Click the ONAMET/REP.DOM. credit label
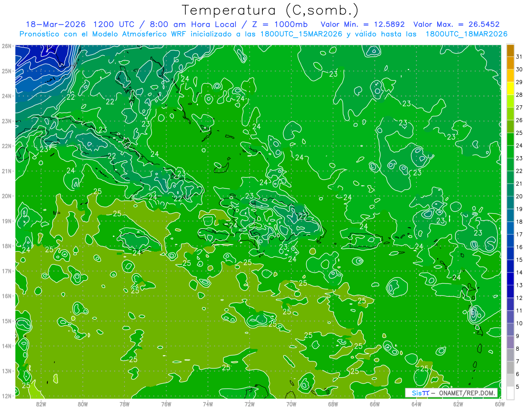Image resolution: width=531 pixels, height=410 pixels. point(466,393)
